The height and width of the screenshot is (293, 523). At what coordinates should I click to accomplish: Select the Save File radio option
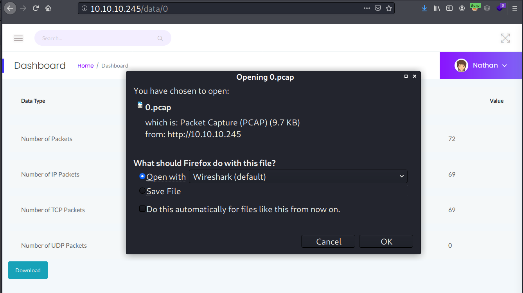coord(142,191)
